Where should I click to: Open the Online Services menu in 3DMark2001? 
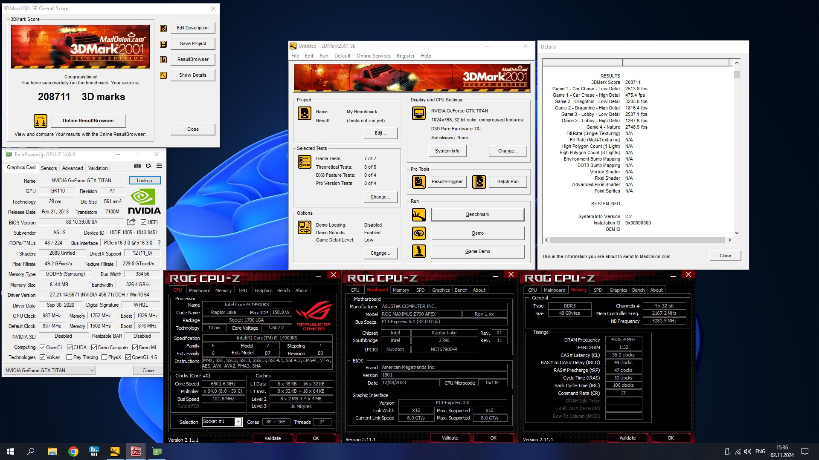[x=374, y=56]
